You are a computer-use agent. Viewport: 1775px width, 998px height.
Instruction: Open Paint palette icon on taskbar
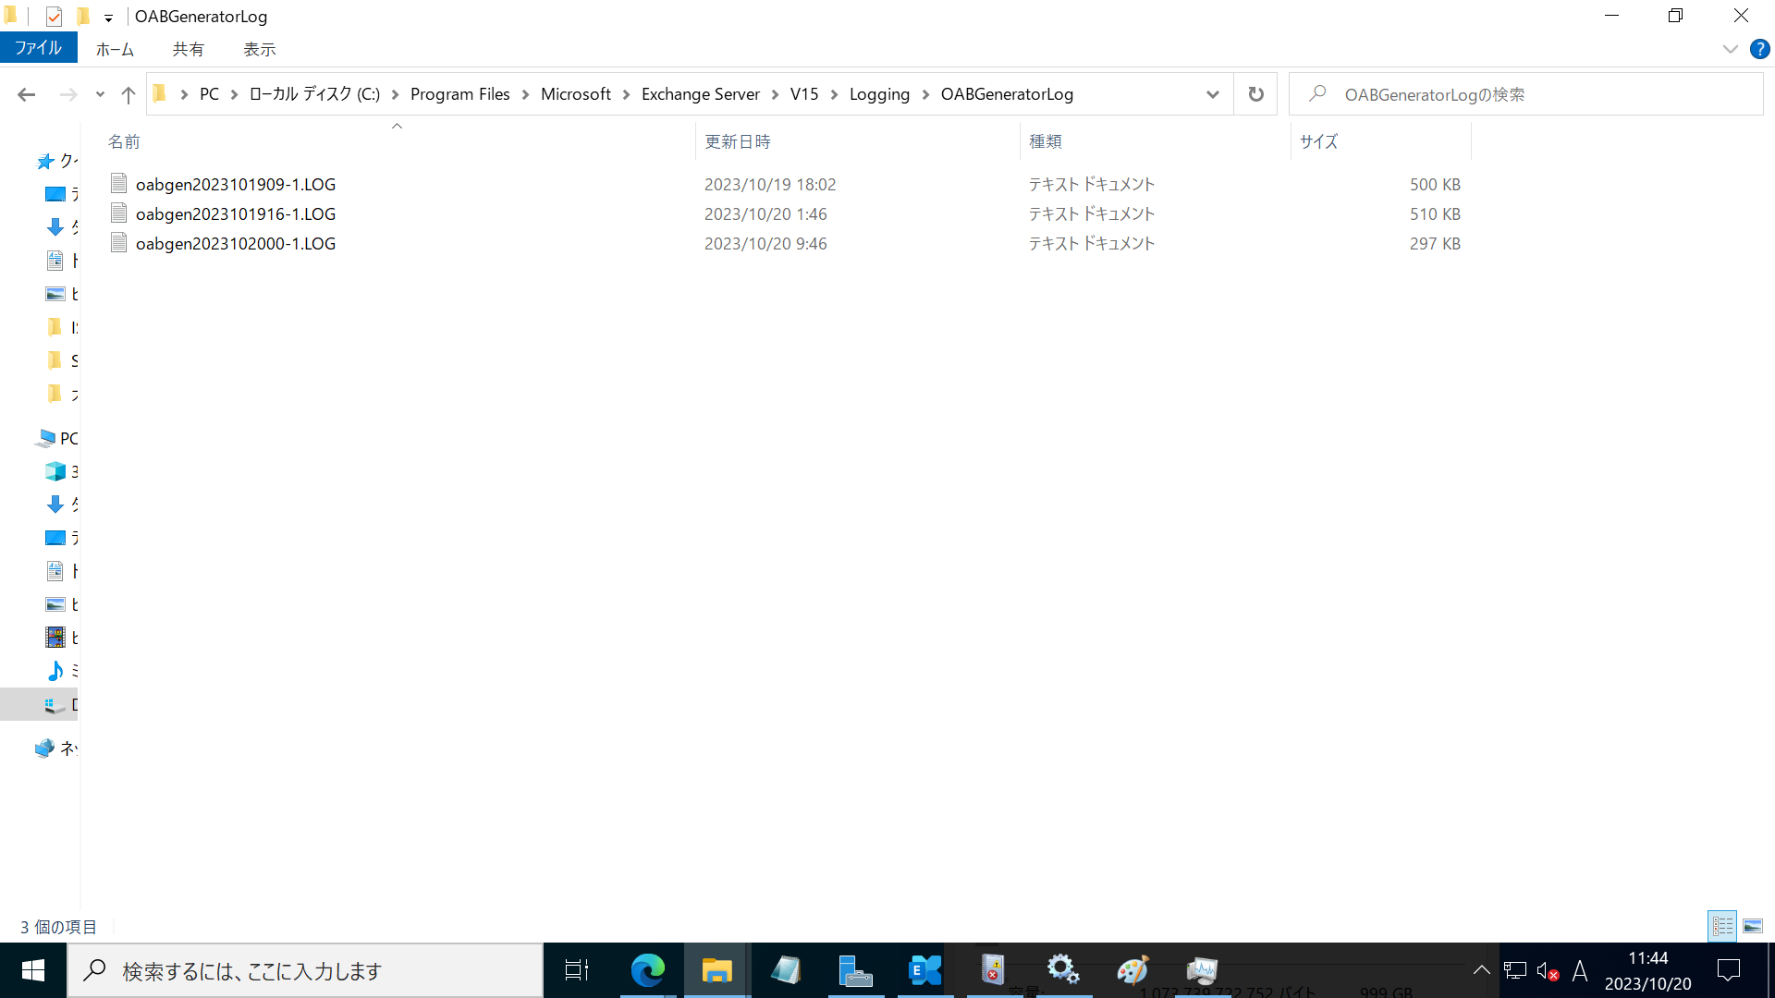tap(1132, 970)
